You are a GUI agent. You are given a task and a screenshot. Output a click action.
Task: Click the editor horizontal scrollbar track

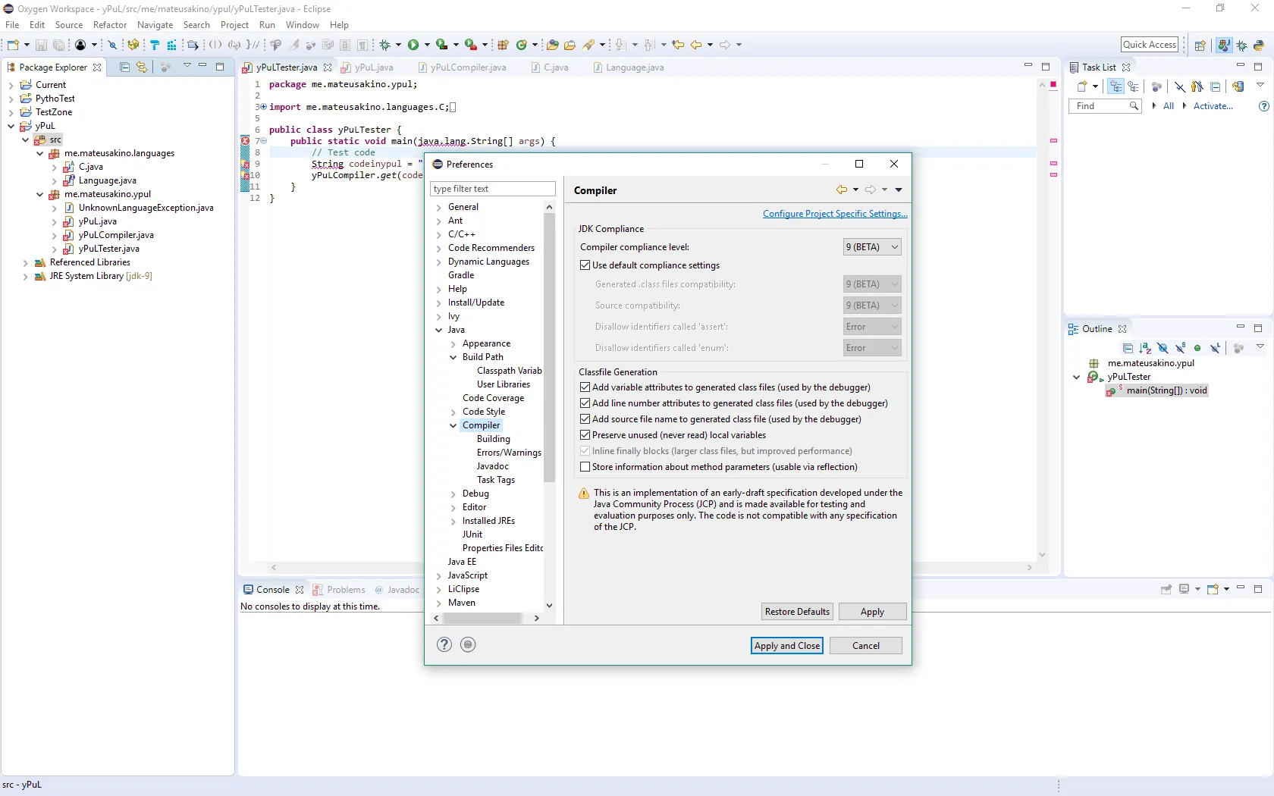point(651,567)
